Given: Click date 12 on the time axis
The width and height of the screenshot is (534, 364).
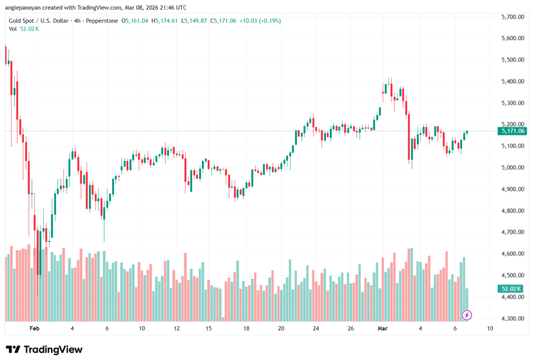Looking at the screenshot, I should [x=177, y=329].
